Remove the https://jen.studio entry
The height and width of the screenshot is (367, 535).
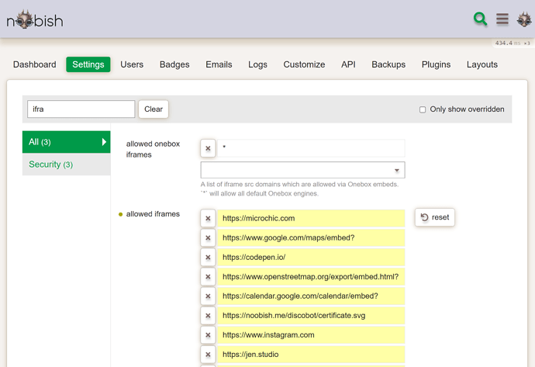(x=208, y=355)
